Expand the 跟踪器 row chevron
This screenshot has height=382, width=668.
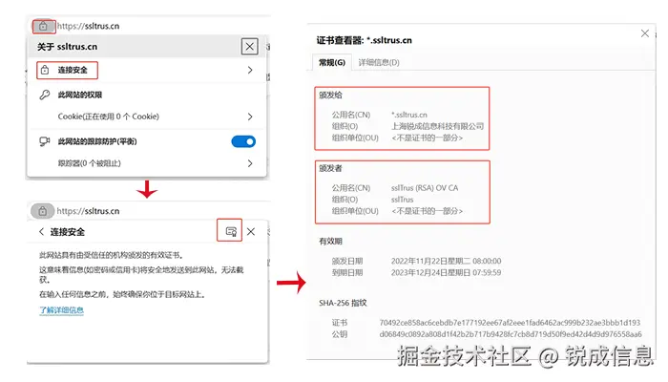click(x=250, y=163)
